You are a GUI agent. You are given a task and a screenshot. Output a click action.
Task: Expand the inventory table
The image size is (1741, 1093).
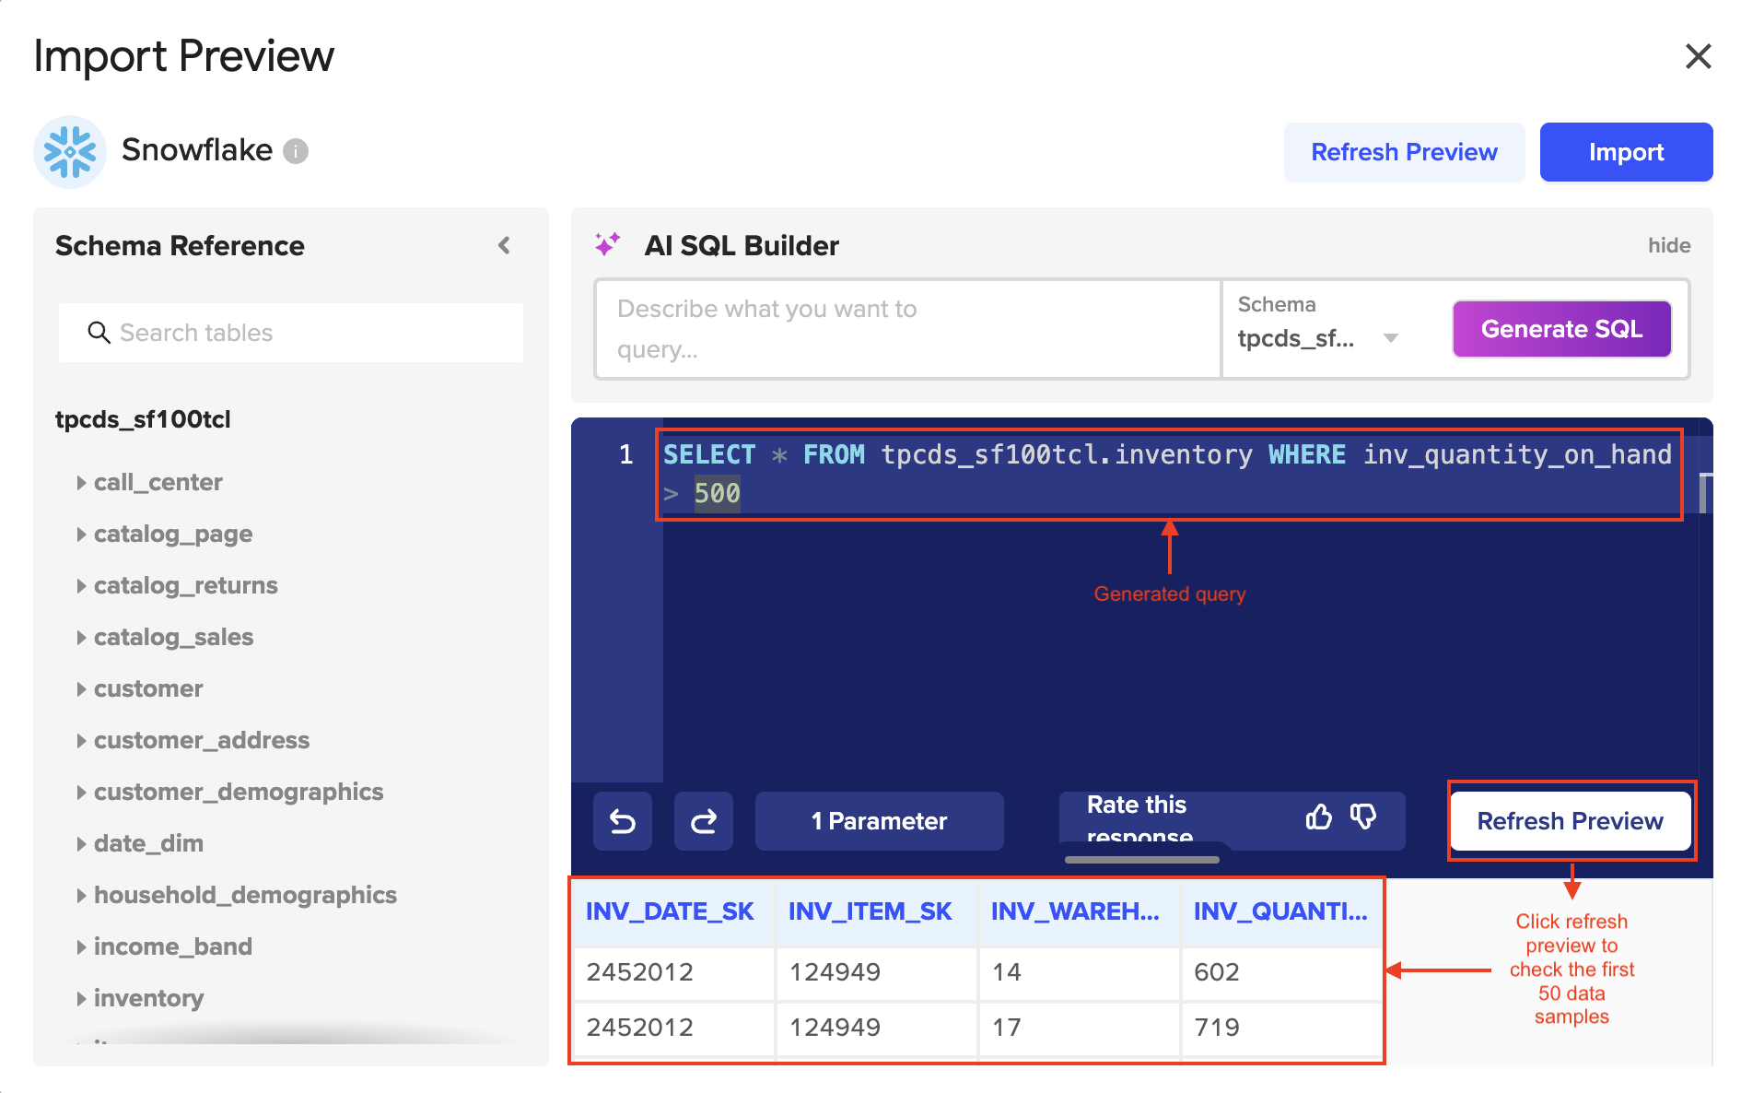82,998
